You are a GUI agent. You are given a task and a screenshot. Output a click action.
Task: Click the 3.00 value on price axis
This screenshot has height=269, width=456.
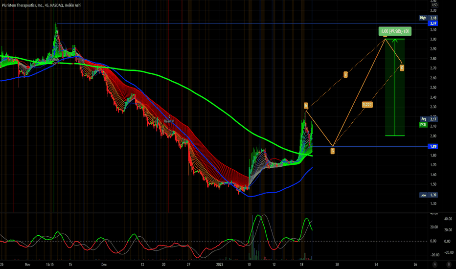click(x=433, y=39)
